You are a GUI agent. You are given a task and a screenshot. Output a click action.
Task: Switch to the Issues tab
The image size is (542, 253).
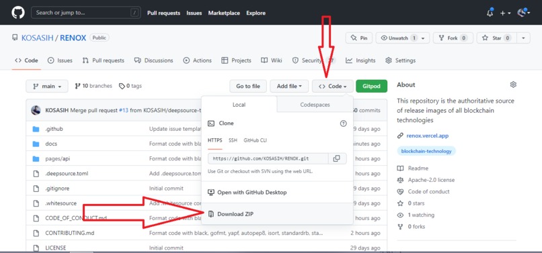pos(60,60)
